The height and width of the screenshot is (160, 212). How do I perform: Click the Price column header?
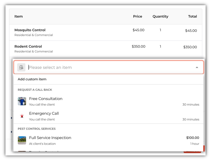click(x=137, y=16)
